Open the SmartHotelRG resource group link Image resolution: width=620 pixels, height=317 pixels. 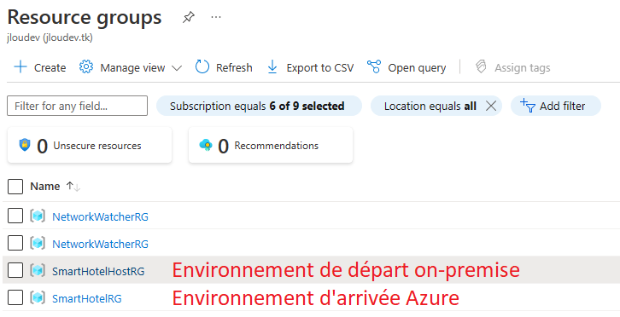click(87, 298)
